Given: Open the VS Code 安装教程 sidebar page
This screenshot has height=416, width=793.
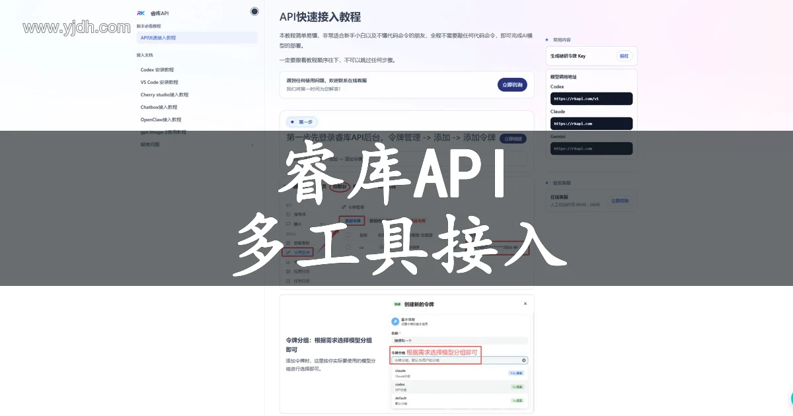Looking at the screenshot, I should [159, 82].
